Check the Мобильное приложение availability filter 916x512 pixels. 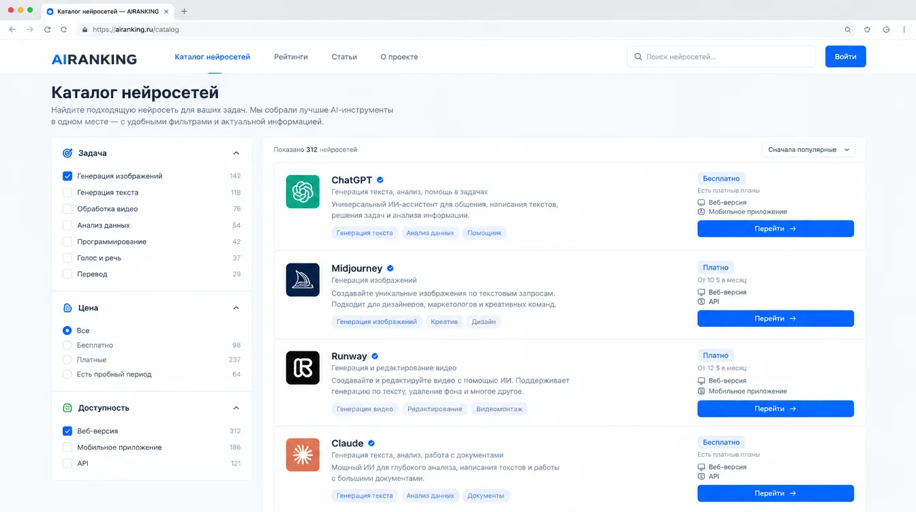coord(67,447)
